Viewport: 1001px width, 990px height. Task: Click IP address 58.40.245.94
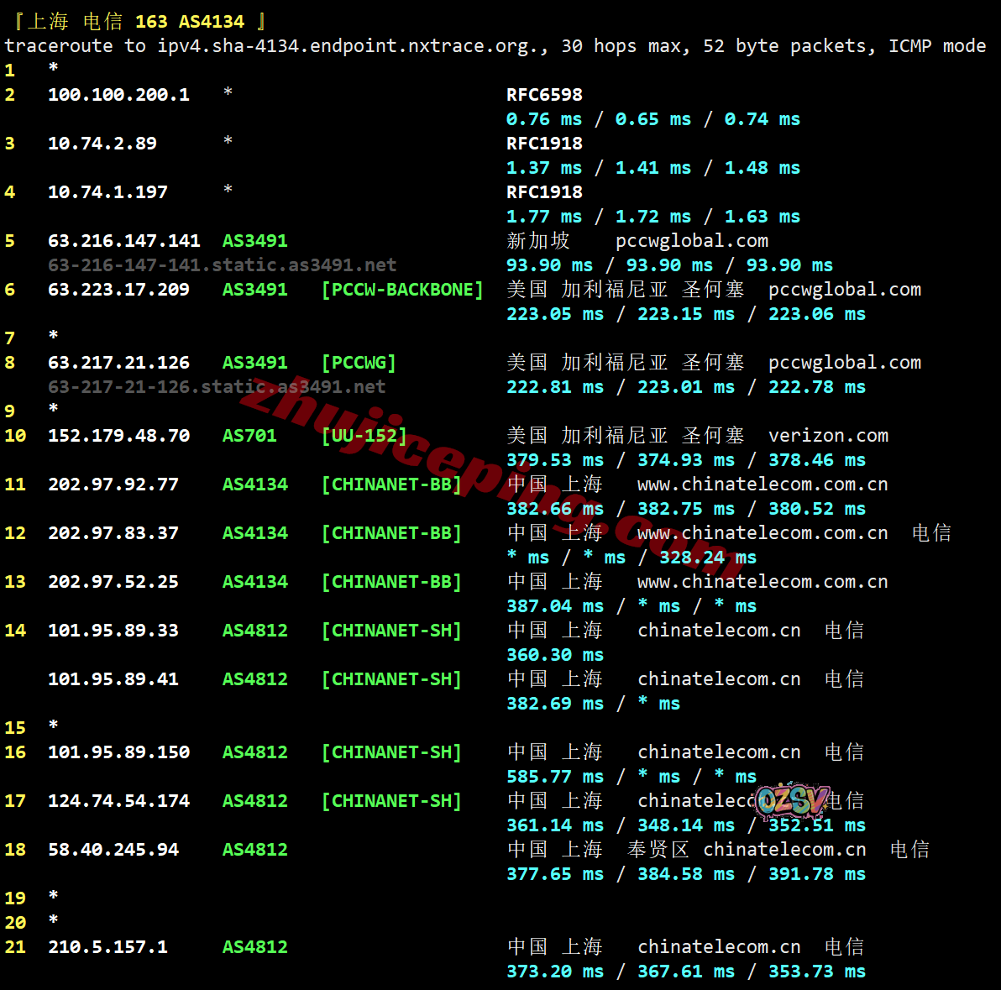tap(113, 850)
